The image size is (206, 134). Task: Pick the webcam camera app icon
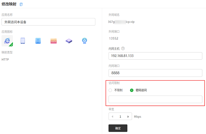[85, 41]
